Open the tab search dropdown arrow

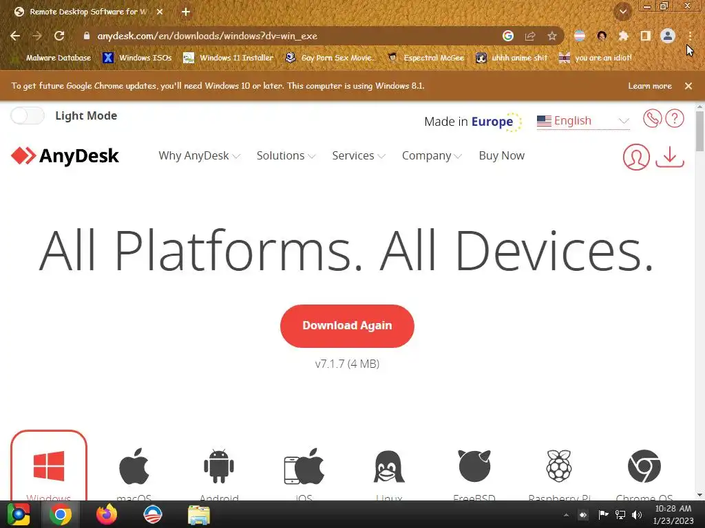(x=623, y=12)
